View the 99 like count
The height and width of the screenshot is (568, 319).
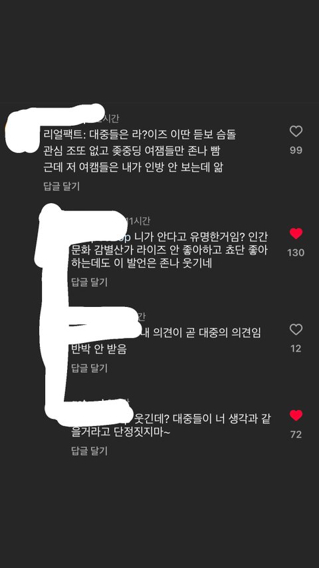point(296,150)
